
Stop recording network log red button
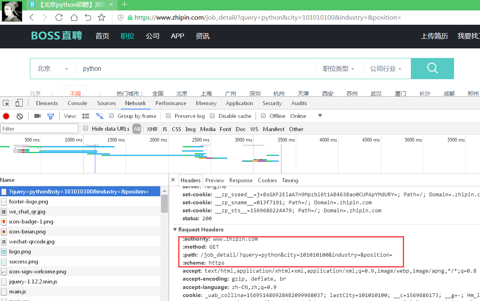point(6,116)
